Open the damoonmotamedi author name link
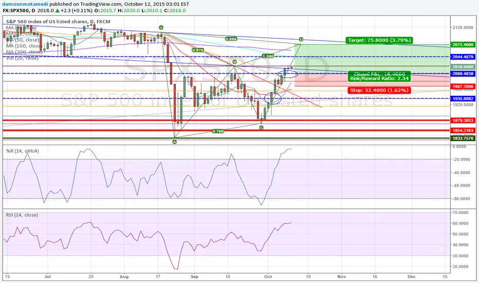This screenshot has width=479, height=283. 25,4
